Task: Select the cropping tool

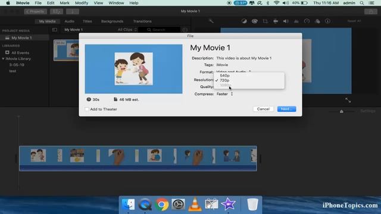Action: point(265,21)
